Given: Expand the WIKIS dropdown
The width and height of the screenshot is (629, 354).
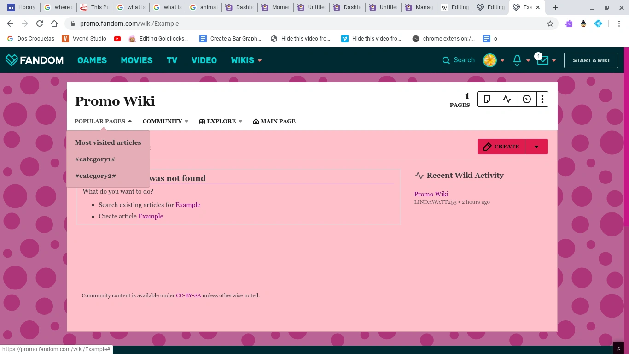Looking at the screenshot, I should 246,60.
